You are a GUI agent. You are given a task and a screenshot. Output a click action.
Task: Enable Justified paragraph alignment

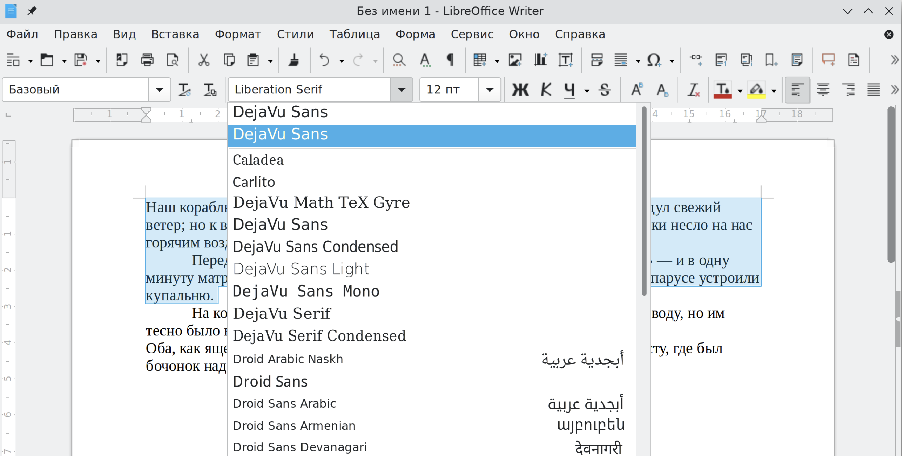pyautogui.click(x=874, y=90)
